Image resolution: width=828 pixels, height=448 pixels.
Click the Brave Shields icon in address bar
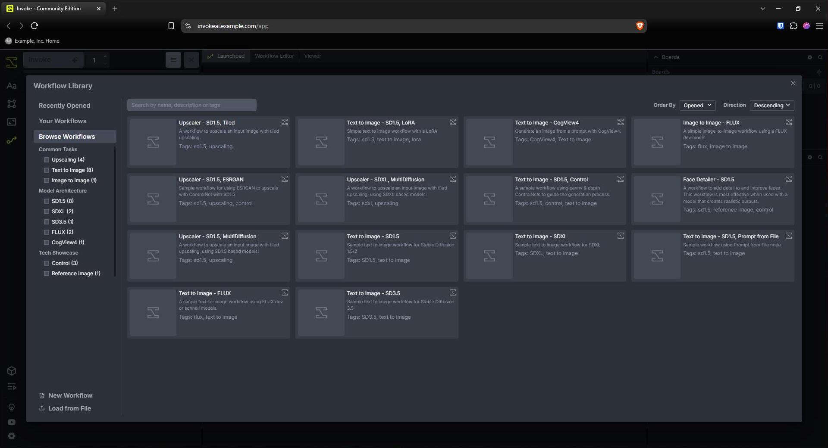[640, 26]
